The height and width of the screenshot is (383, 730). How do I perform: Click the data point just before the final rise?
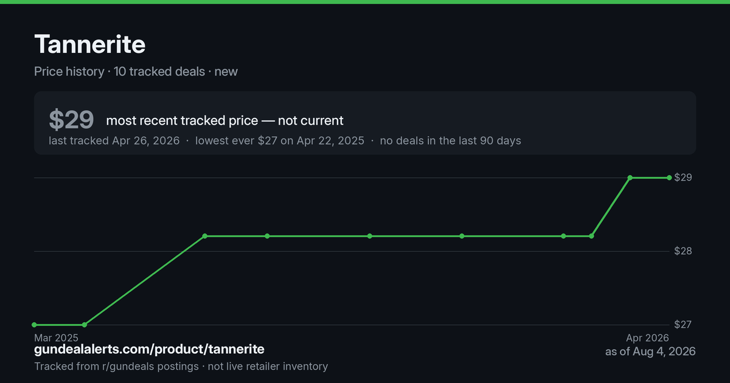pyautogui.click(x=591, y=236)
